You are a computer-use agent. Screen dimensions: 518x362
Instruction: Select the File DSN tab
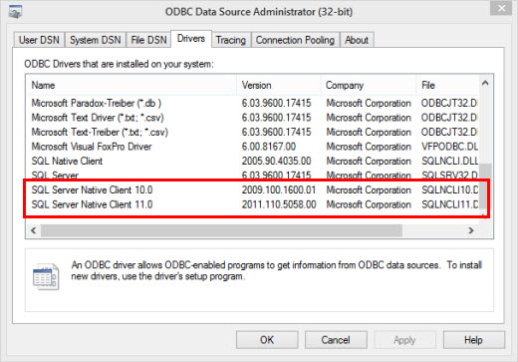tap(148, 40)
